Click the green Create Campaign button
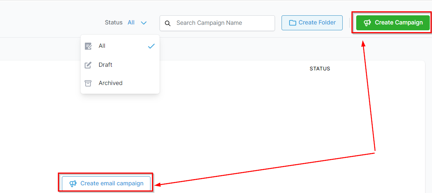 click(393, 23)
